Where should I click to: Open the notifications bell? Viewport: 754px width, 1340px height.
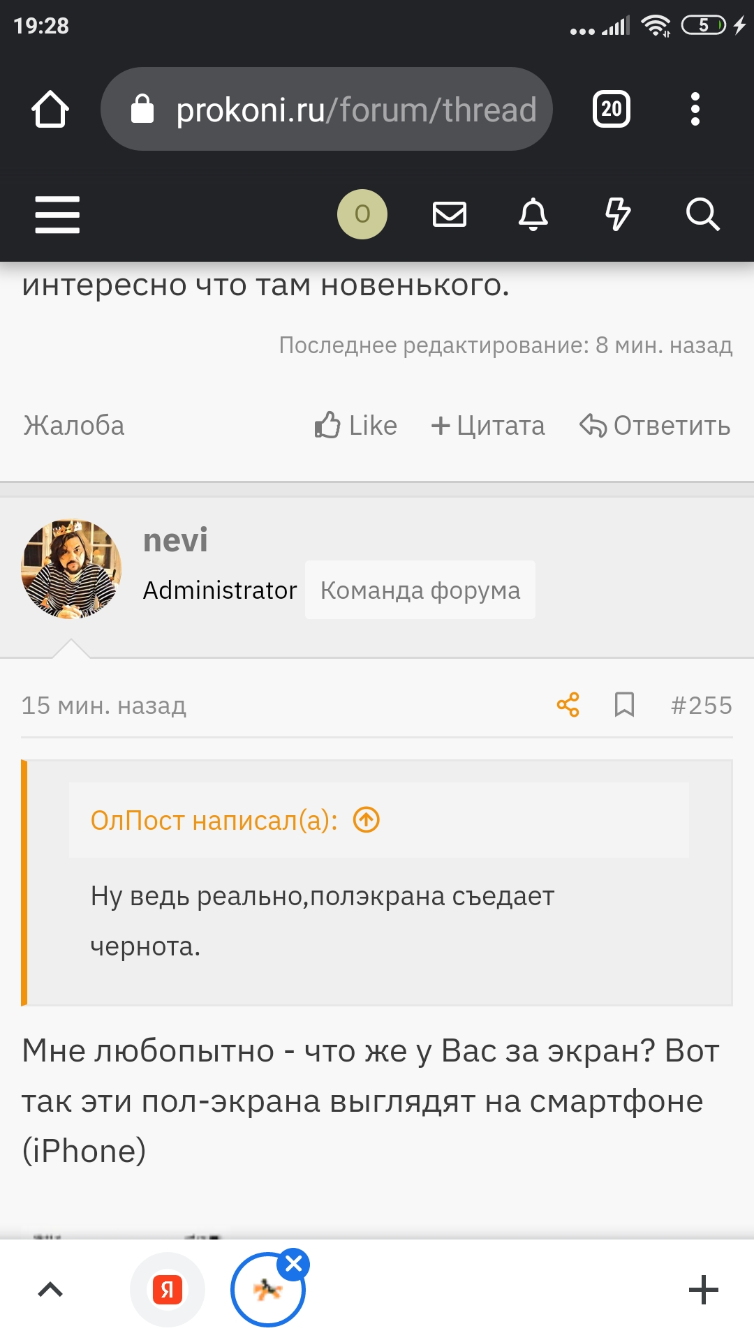(533, 214)
